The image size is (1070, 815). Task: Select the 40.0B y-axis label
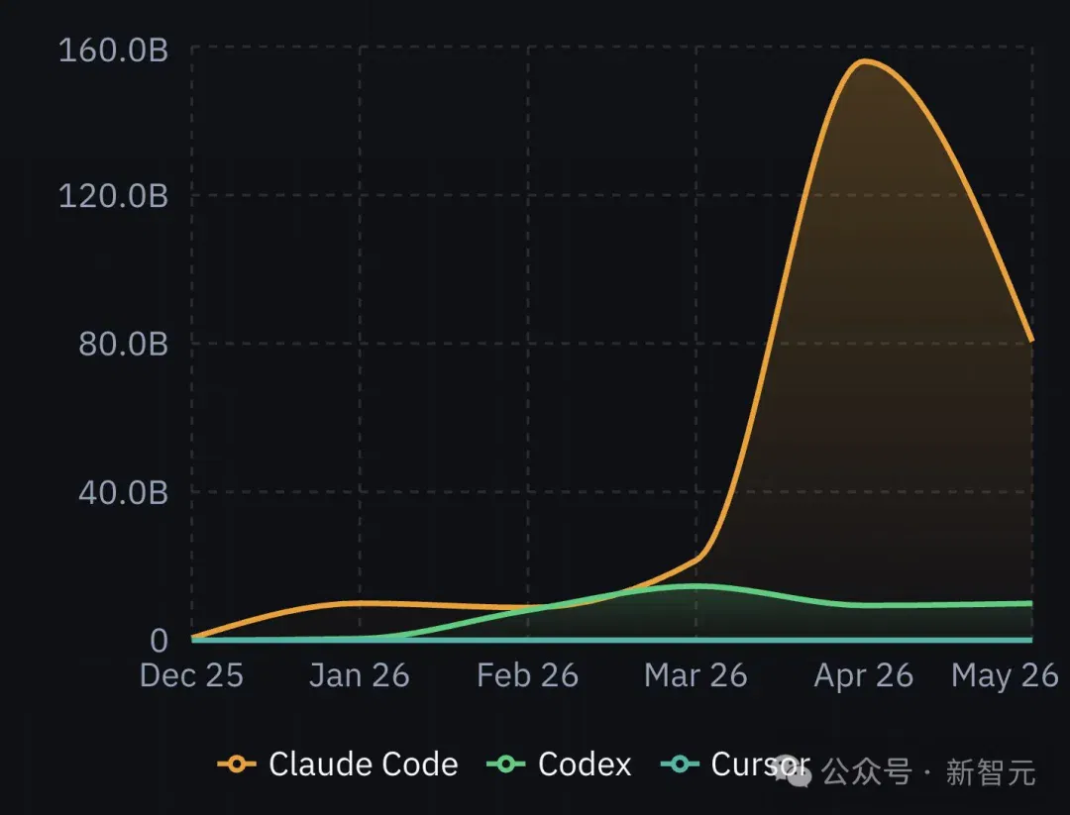123,492
